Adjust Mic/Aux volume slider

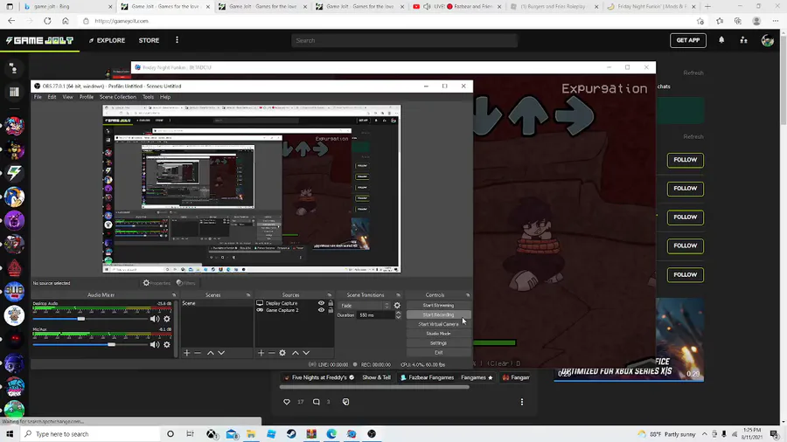(111, 345)
